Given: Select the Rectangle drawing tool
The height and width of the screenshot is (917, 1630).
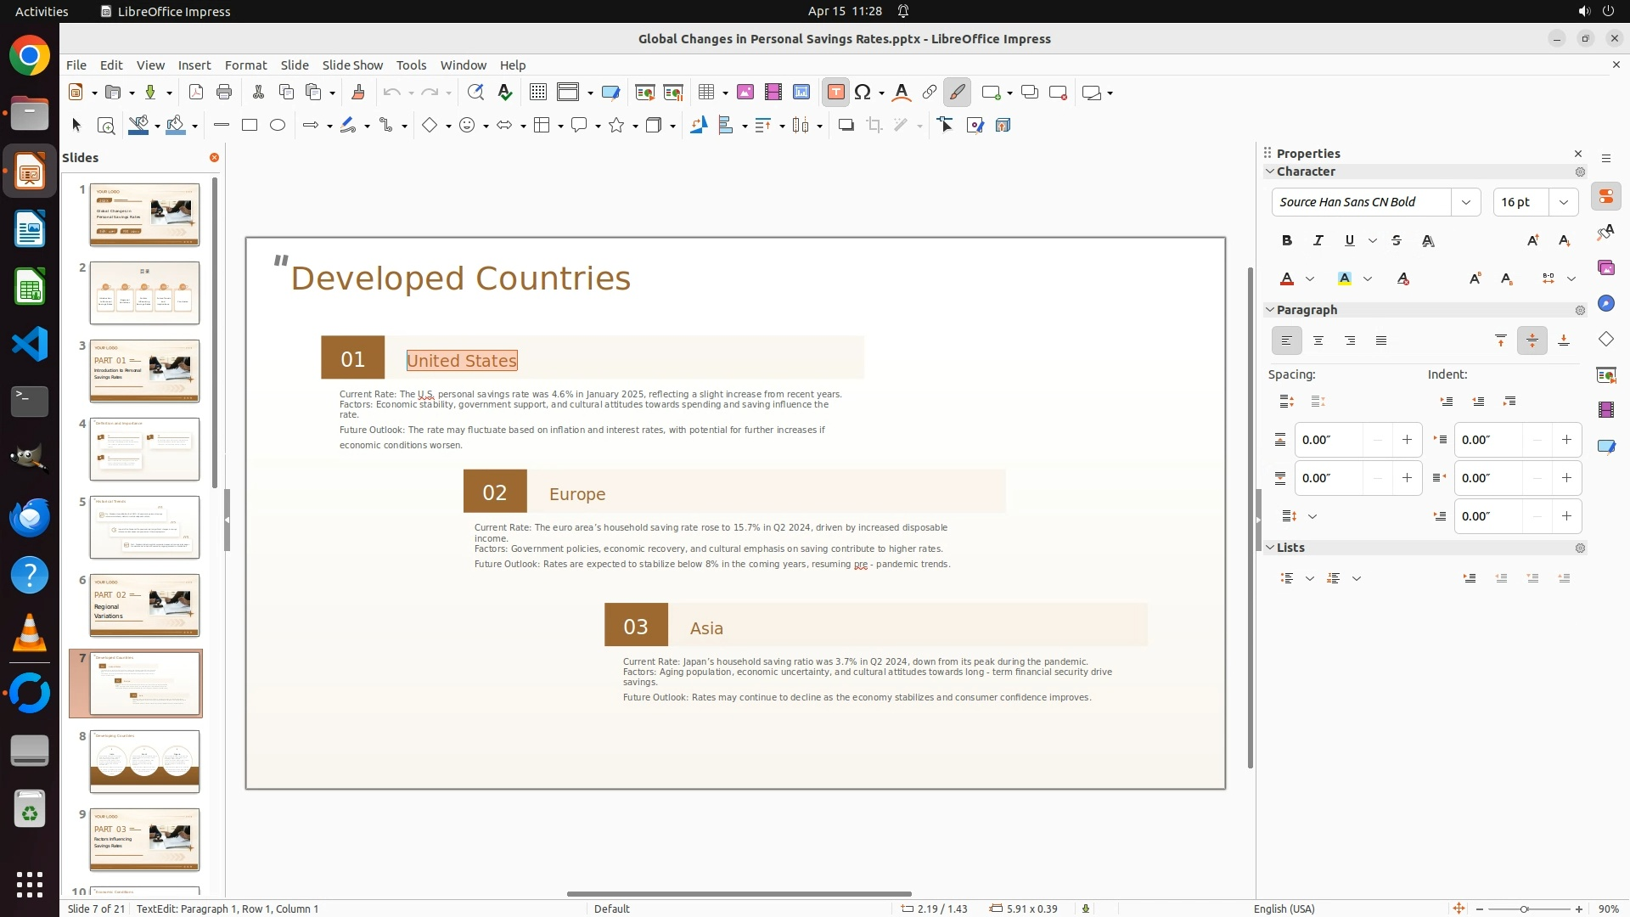Looking at the screenshot, I should [250, 126].
